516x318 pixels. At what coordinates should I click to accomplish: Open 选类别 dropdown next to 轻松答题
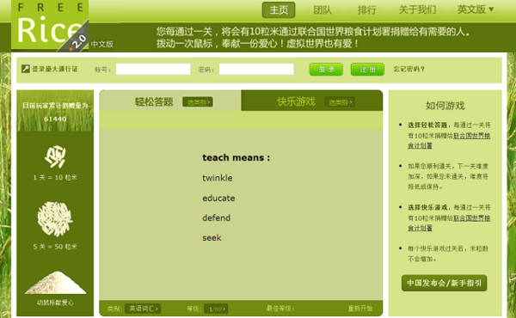point(198,102)
